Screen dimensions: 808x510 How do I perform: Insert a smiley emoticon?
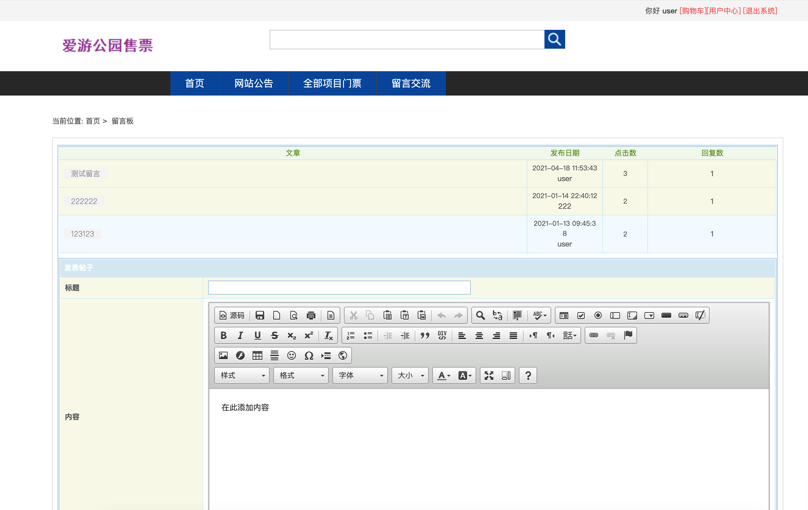pos(292,355)
